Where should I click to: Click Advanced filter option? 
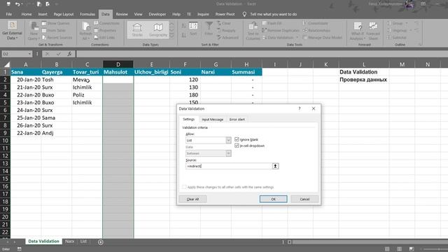pyautogui.click(x=227, y=37)
